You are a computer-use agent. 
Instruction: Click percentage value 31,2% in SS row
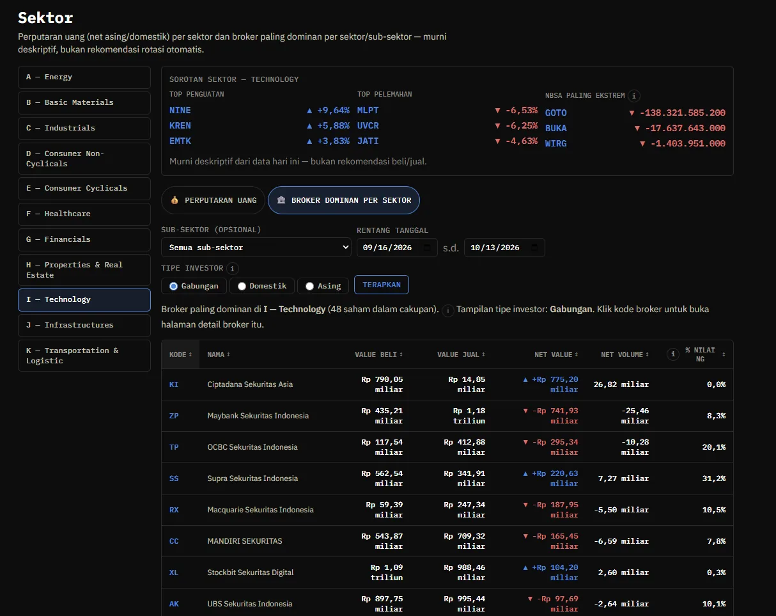tap(714, 478)
